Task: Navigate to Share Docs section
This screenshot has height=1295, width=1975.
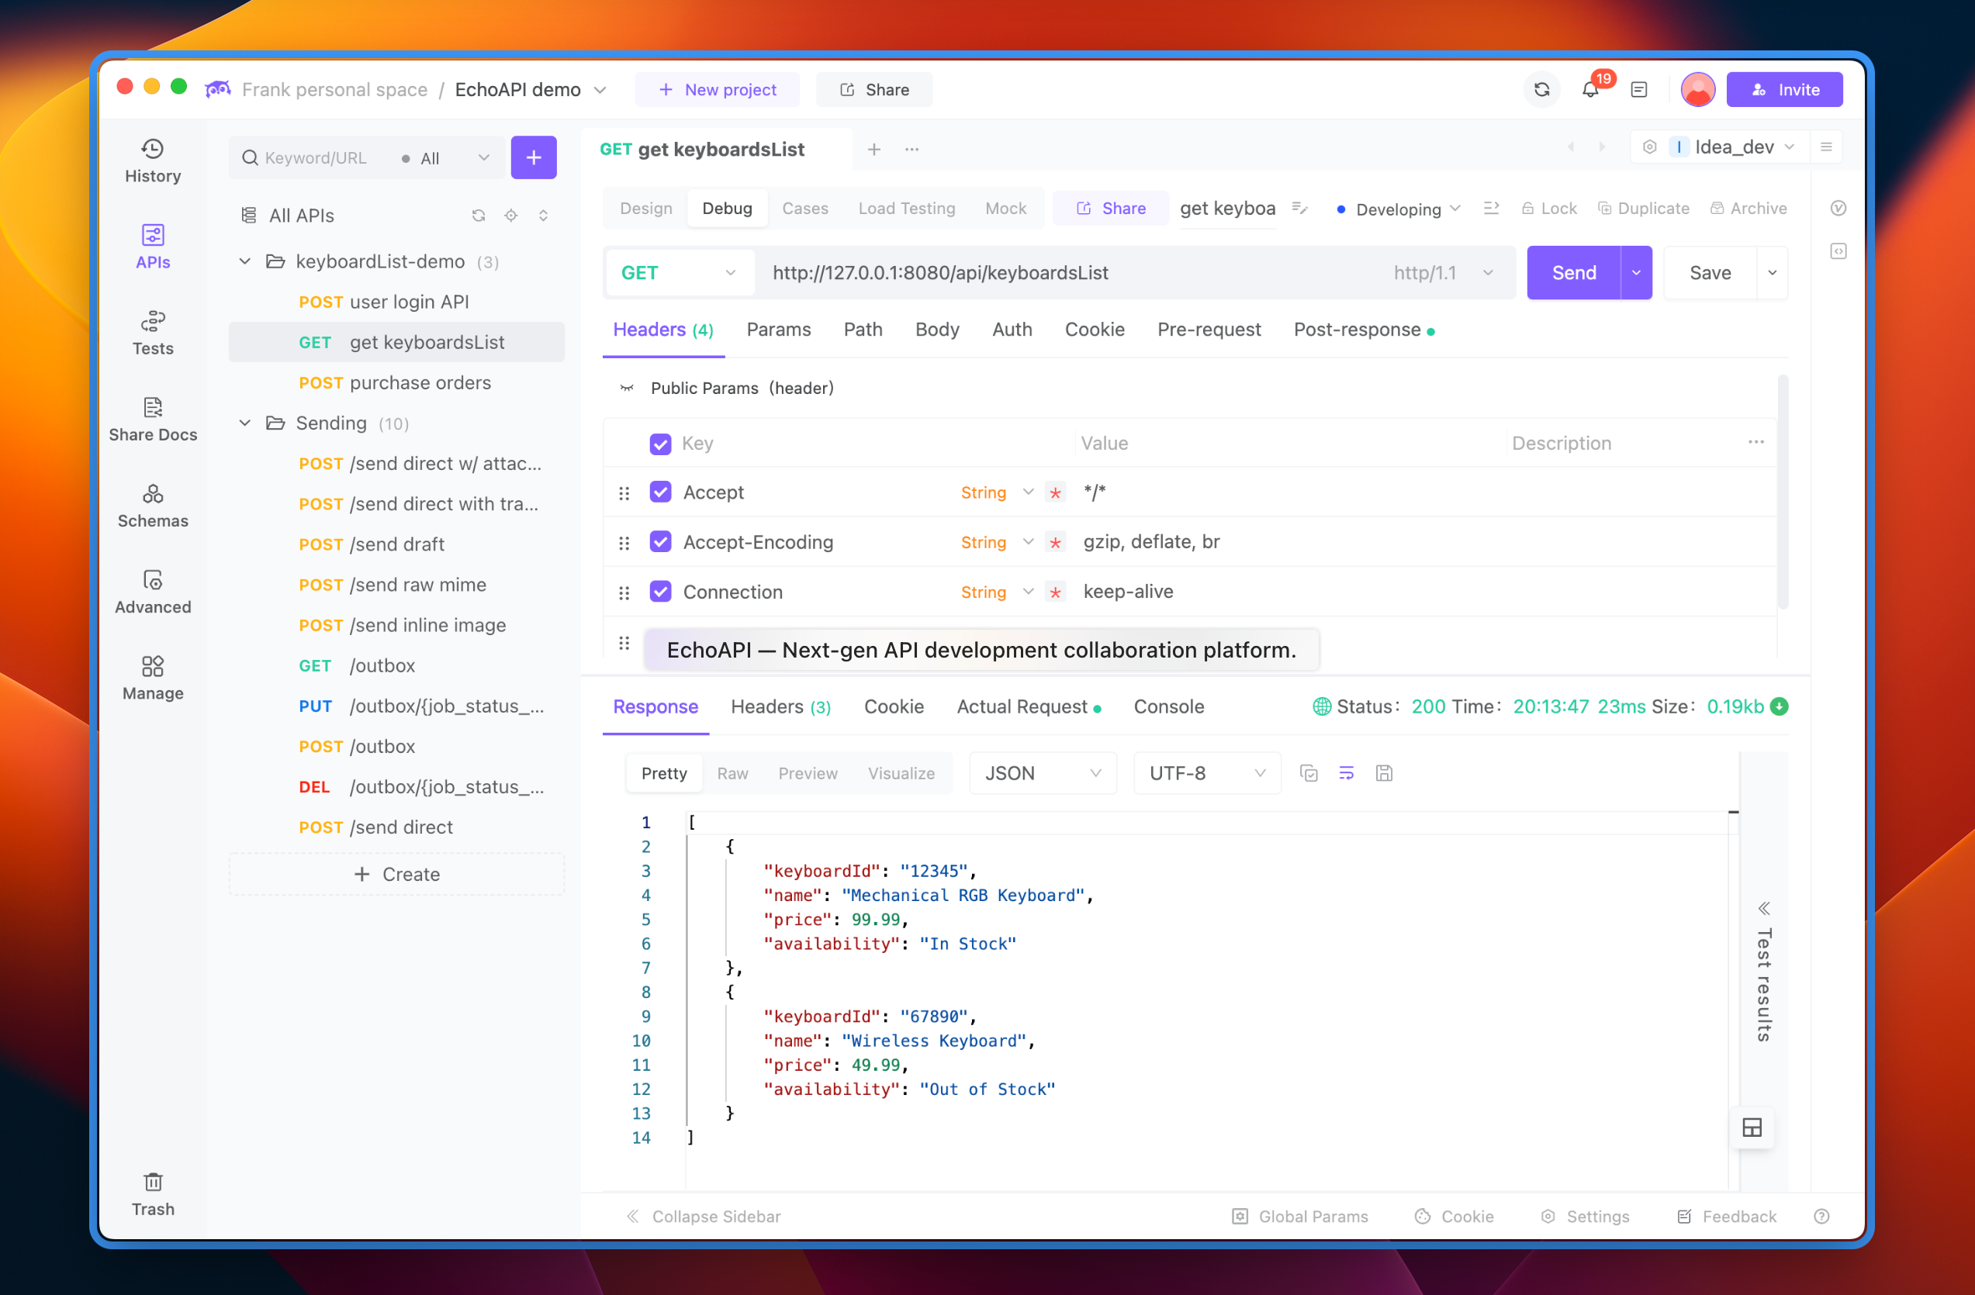Action: [152, 435]
